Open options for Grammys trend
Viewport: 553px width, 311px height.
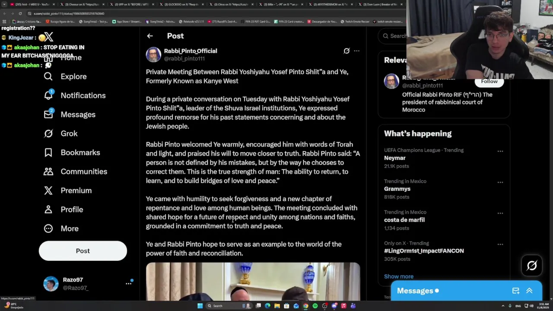pos(500,182)
